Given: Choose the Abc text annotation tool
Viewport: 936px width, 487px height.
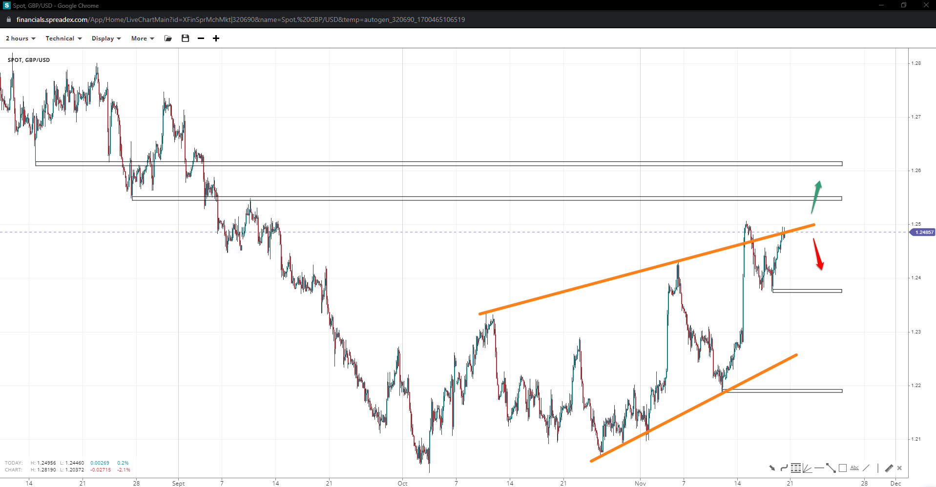Looking at the screenshot, I should (x=854, y=468).
